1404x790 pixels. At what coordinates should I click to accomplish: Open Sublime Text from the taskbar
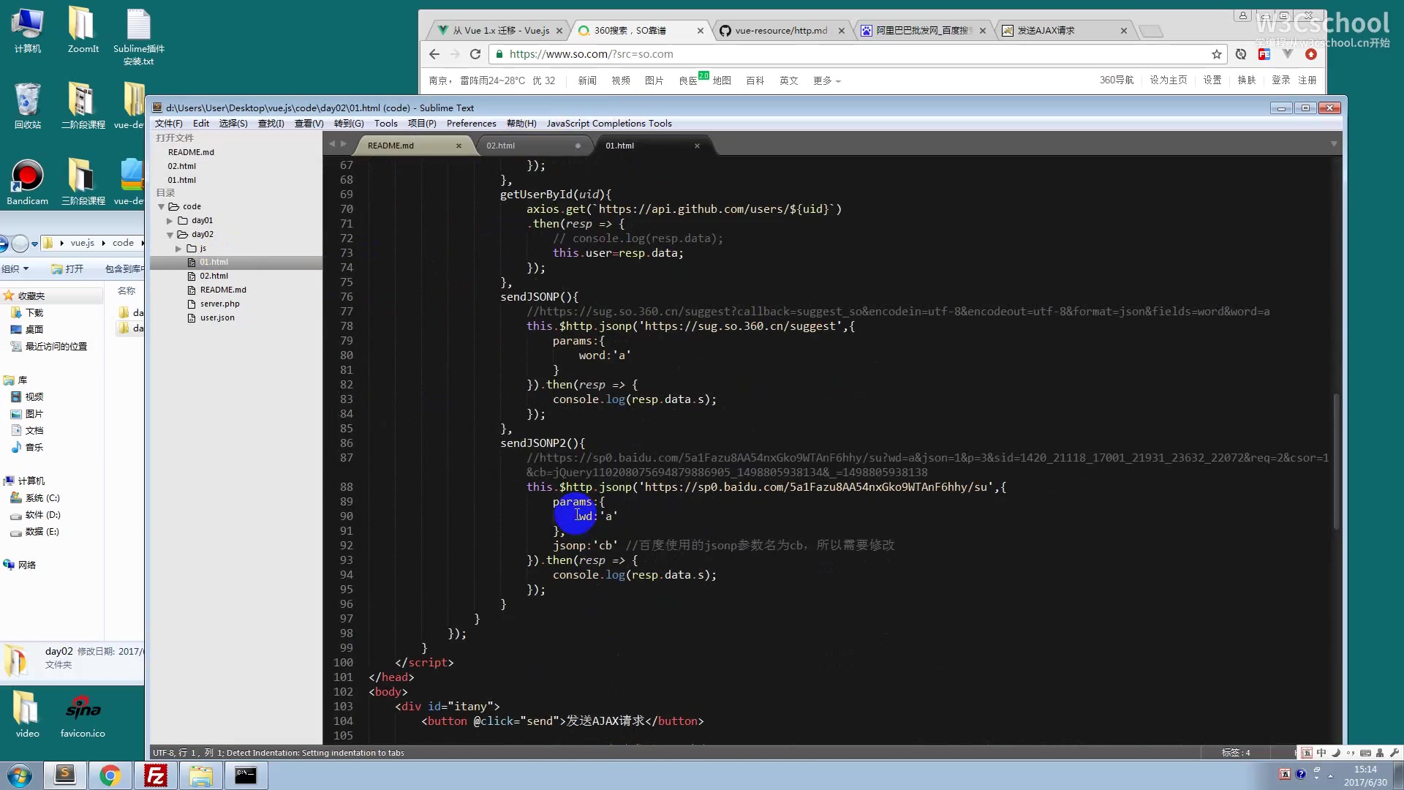(x=65, y=775)
